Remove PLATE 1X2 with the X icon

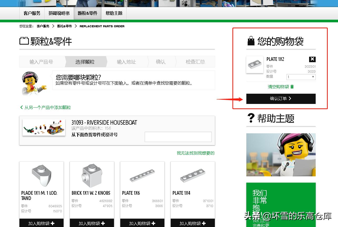coord(312,60)
